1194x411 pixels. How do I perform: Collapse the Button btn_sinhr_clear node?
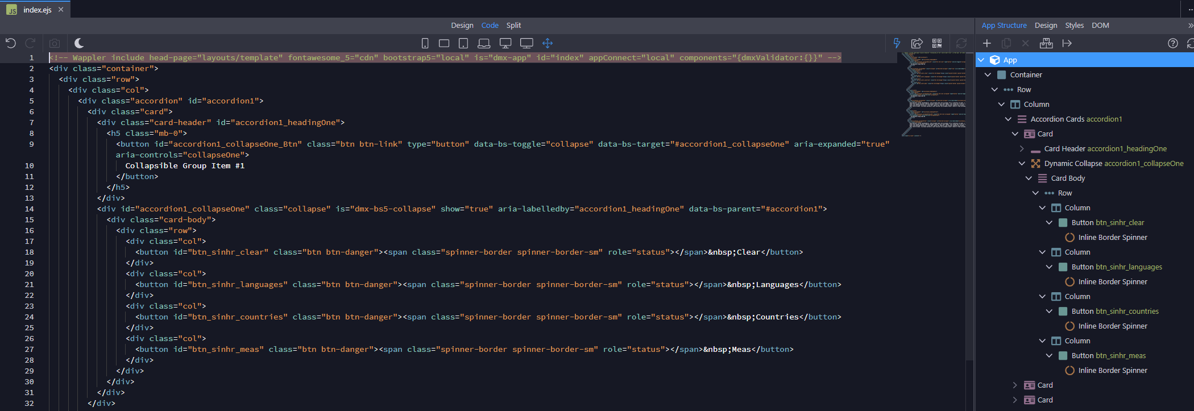pos(1050,223)
